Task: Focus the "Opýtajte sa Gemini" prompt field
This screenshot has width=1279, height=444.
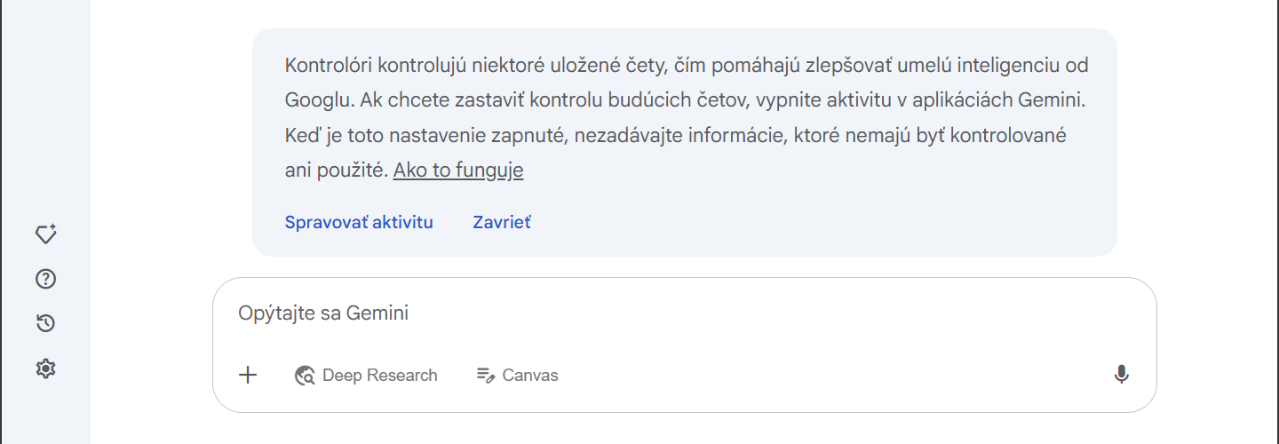Action: point(622,313)
